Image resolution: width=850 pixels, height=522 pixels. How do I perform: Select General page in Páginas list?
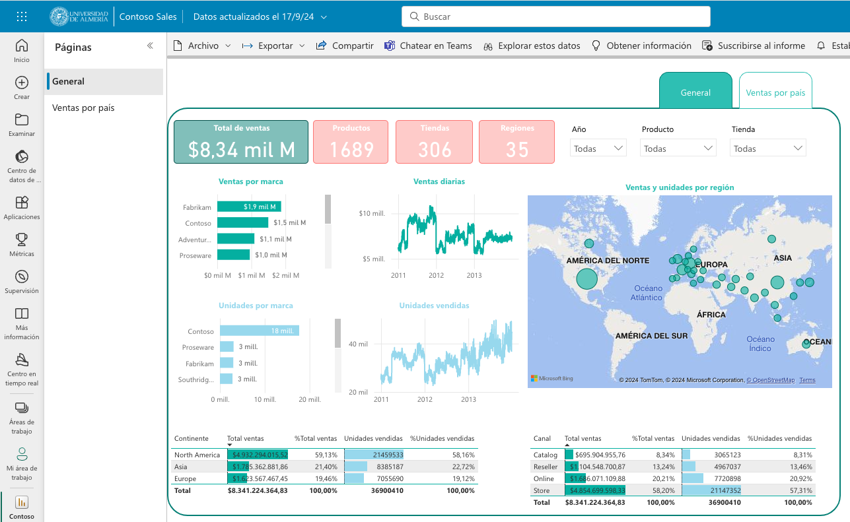pos(104,82)
